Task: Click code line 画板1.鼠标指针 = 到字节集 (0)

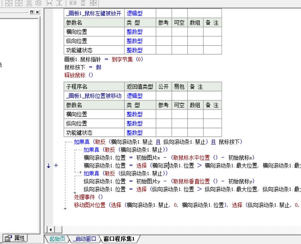Action: pos(103,59)
